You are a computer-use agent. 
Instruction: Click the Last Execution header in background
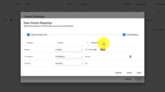coord(141,4)
